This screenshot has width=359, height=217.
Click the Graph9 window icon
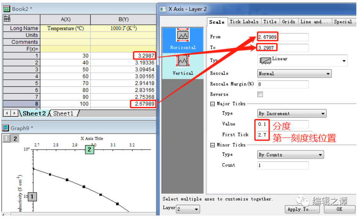[5, 128]
